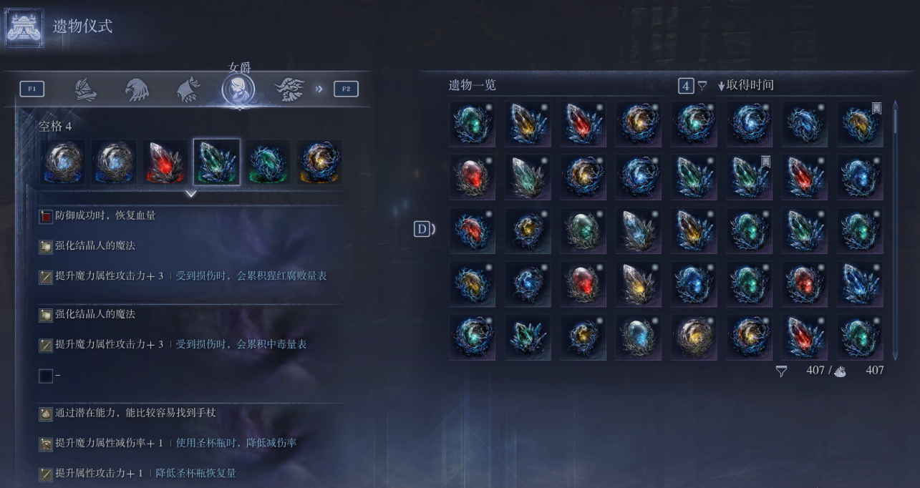Select the yellow relic in the last equipped slot
The width and height of the screenshot is (920, 488).
pyautogui.click(x=319, y=162)
